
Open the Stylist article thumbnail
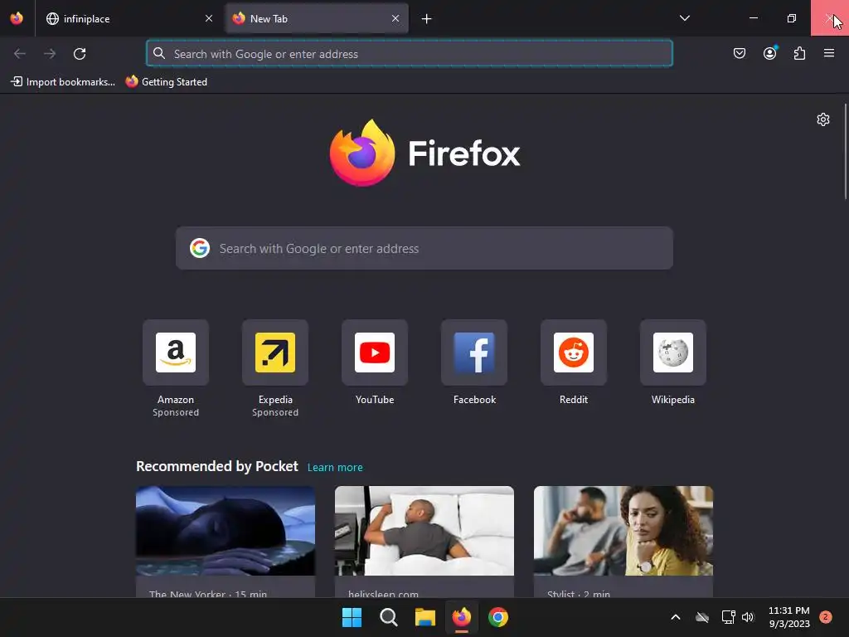click(623, 531)
